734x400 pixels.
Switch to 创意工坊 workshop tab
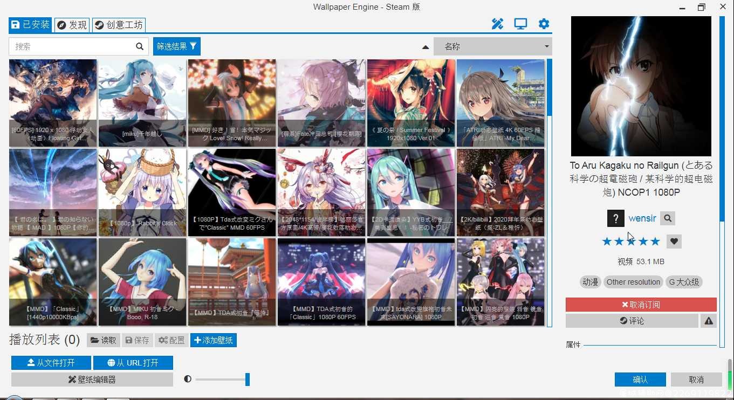pyautogui.click(x=119, y=25)
